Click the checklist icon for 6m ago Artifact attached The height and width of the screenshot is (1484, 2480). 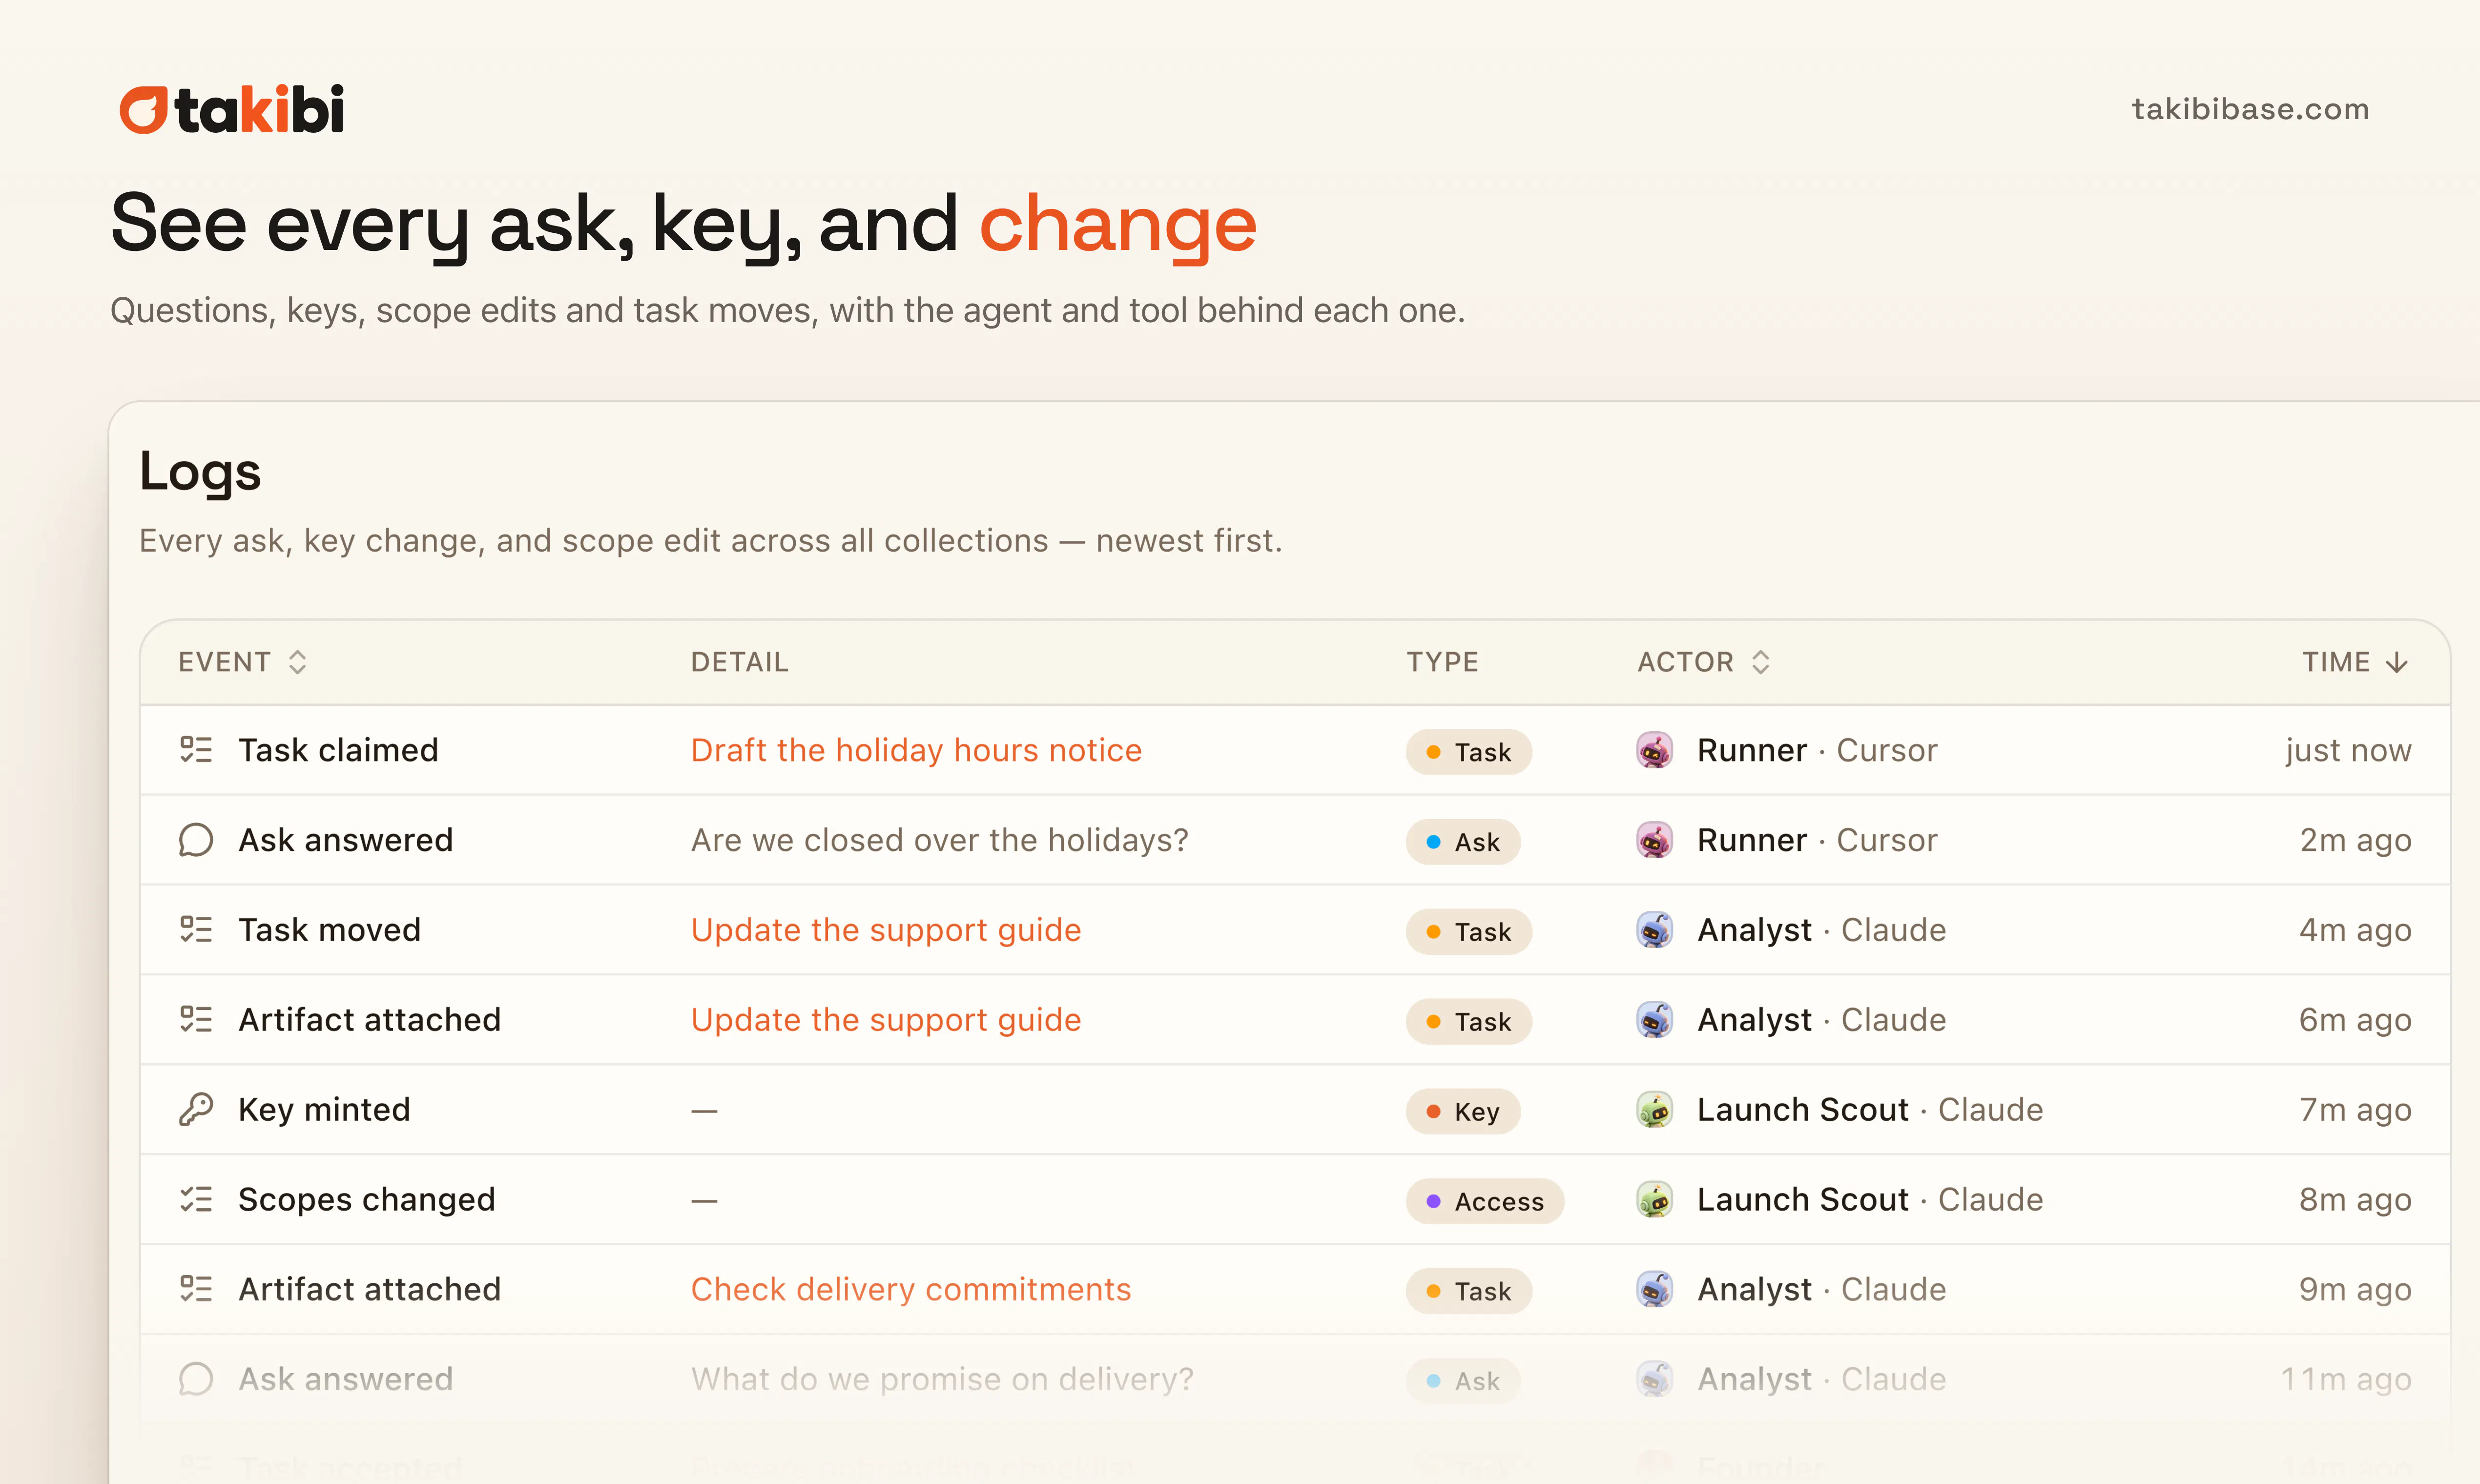(196, 1020)
